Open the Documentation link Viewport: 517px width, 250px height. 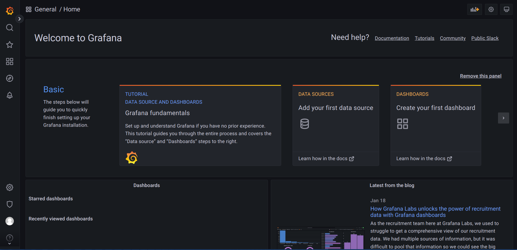click(x=392, y=38)
